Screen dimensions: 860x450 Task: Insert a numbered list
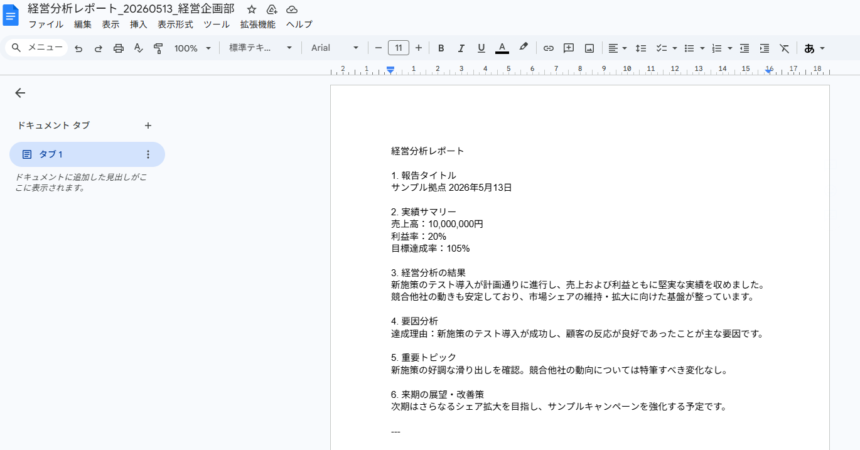click(x=717, y=48)
